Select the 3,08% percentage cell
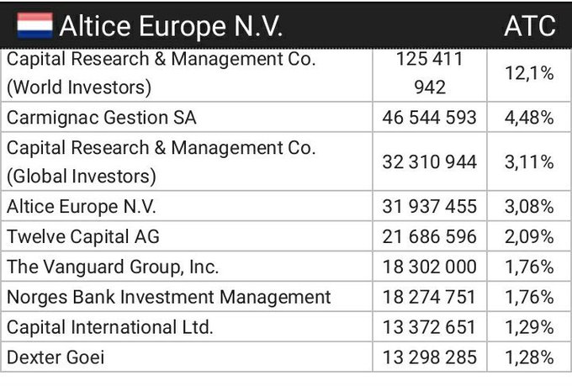 pos(529,206)
